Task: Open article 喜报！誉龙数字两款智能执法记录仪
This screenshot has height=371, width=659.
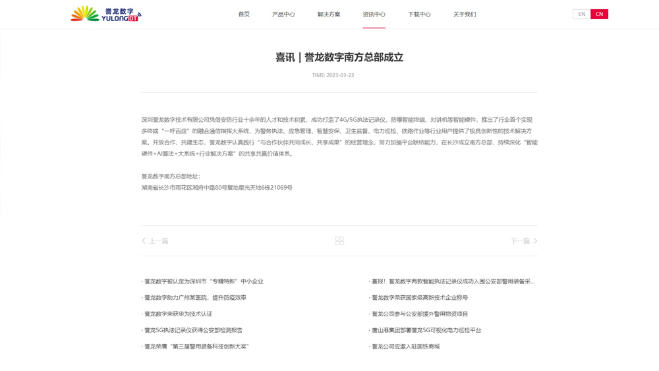Action: tap(452, 281)
